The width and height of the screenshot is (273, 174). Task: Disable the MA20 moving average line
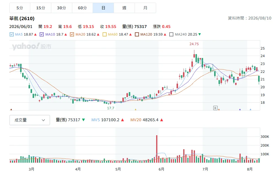pyautogui.click(x=72, y=34)
